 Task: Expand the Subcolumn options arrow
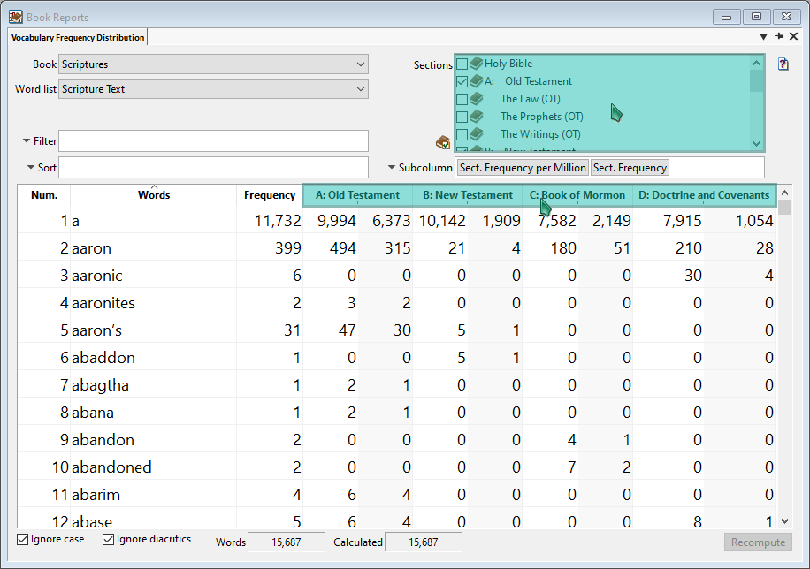click(x=392, y=167)
